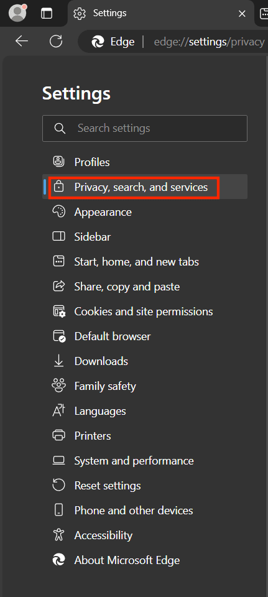Screen dimensions: 268x597
Task: Click the Accessibility figure icon
Action: click(58, 535)
